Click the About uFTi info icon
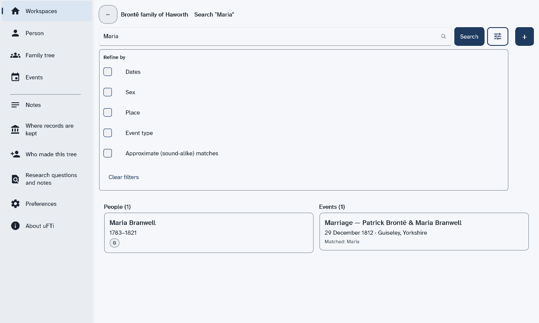Screen dimensions: 539x323 [x=15, y=226]
